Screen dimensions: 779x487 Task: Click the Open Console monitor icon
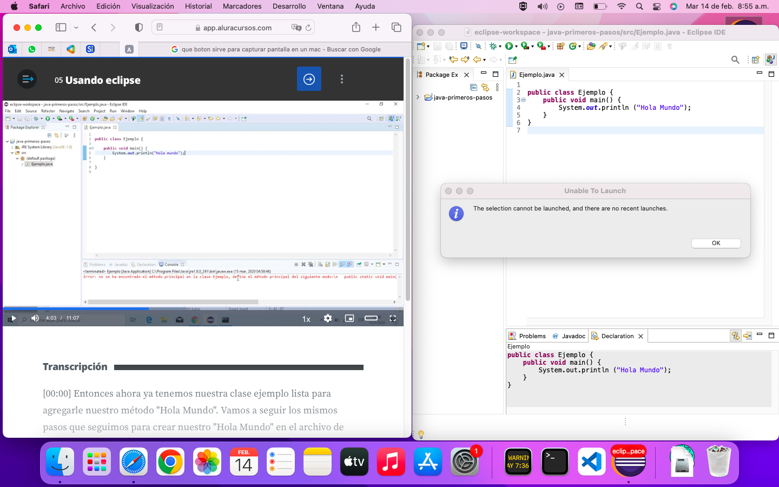point(464,46)
